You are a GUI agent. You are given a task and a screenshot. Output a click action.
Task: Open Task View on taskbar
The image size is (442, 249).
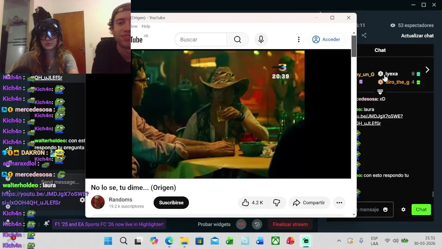click(138, 241)
